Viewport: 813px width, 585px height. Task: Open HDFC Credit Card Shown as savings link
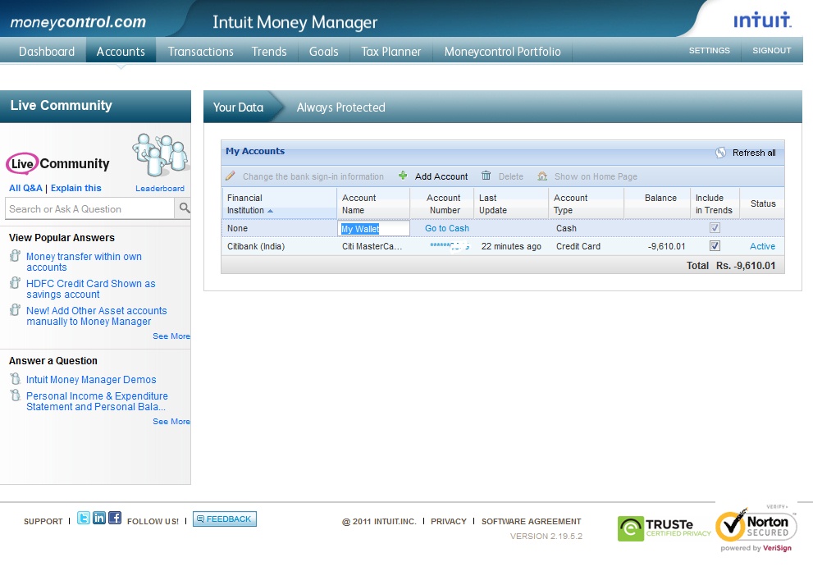pyautogui.click(x=91, y=288)
